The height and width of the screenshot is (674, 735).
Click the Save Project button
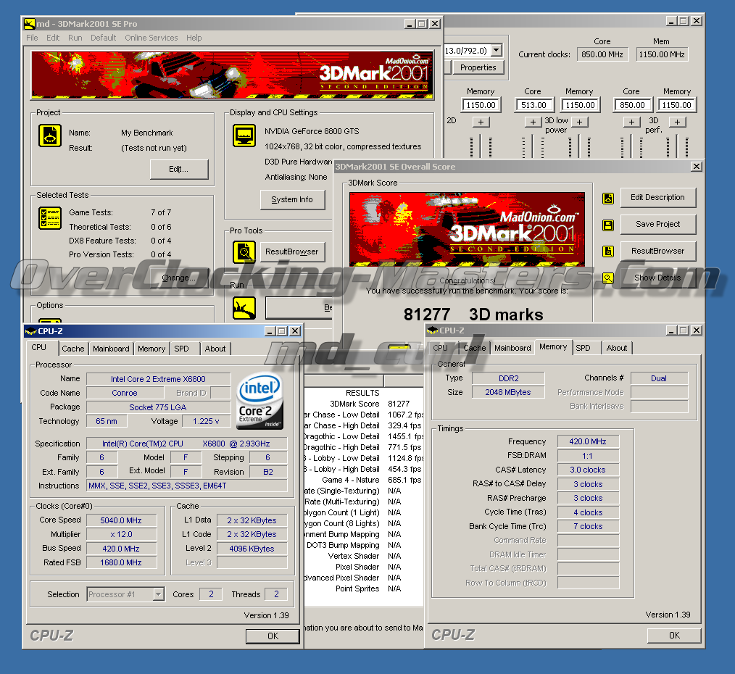[657, 224]
